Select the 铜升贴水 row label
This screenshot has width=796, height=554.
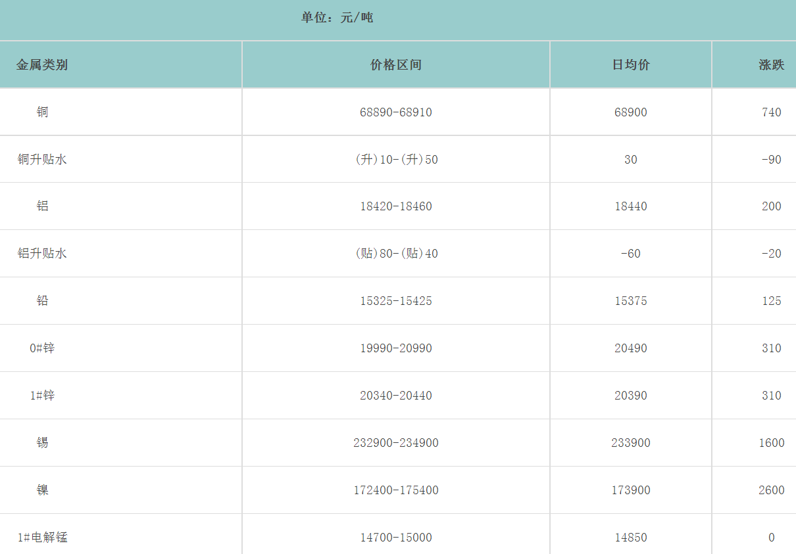click(42, 160)
